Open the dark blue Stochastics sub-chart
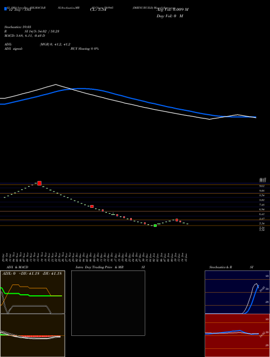Image resolution: width=270 pixels, height=357 pixels. tap(237, 292)
